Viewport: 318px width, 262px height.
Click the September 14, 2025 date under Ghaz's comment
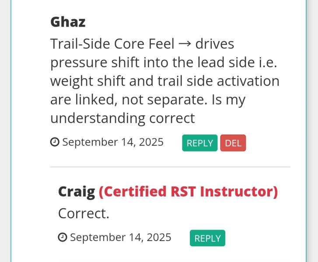(x=113, y=142)
